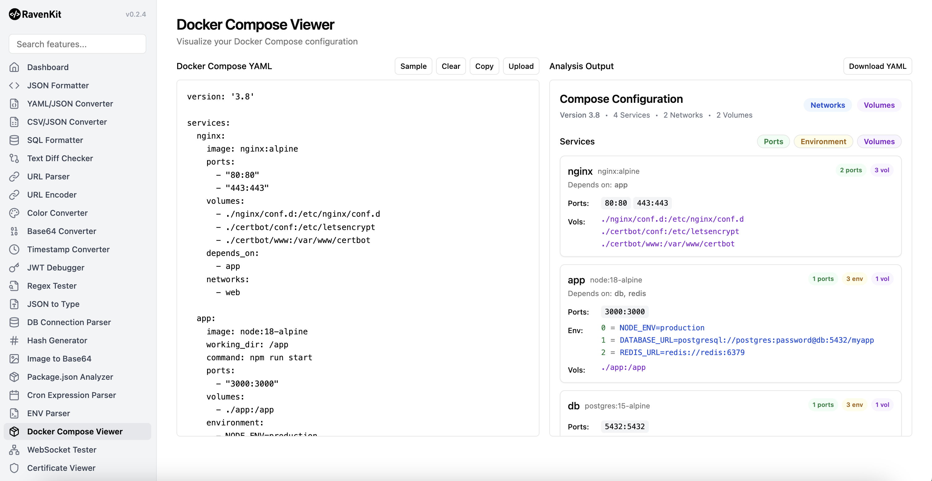Screen dimensions: 932x481
Task: Toggle the Networks pill in Compose Configuration
Action: tap(827, 105)
